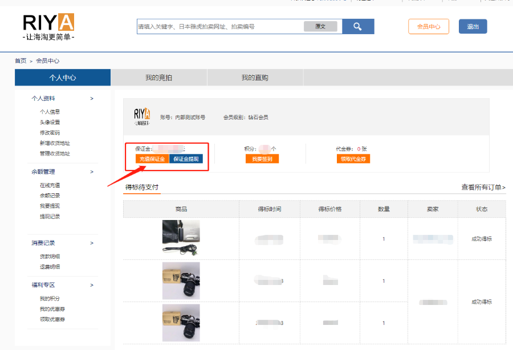The image size is (513, 350).
Task: Click the RIYA logo in header
Action: coord(49,27)
